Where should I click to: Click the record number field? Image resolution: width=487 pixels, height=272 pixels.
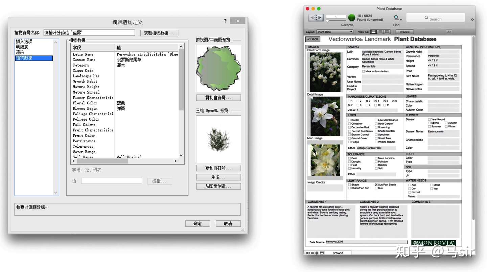[336, 17]
